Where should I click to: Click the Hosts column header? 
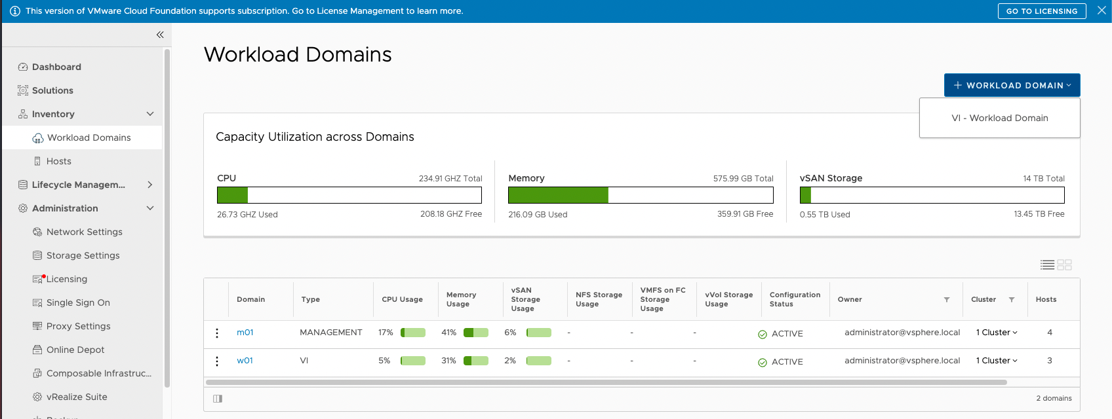point(1046,300)
